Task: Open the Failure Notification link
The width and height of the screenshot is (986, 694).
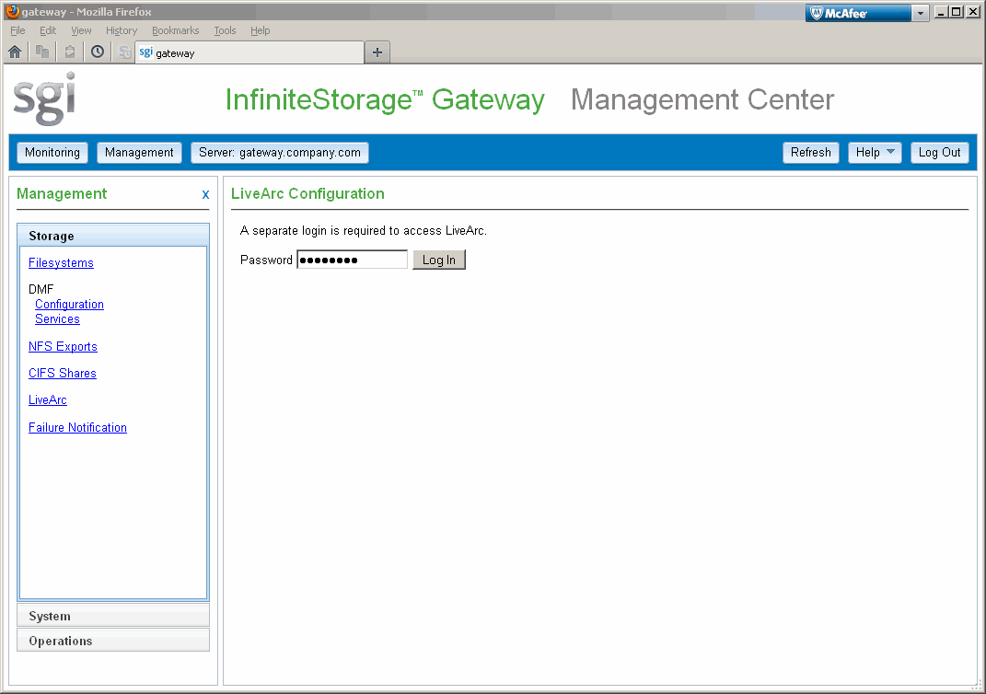Action: pyautogui.click(x=77, y=427)
